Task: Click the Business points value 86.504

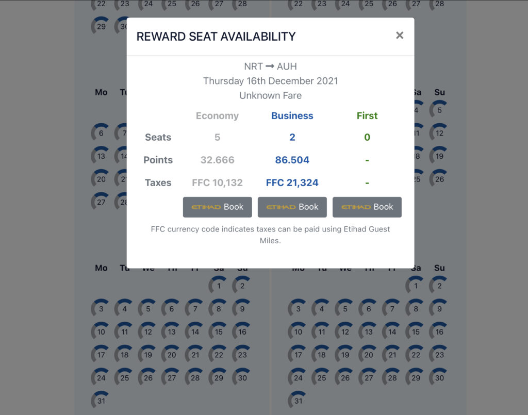Action: click(292, 160)
